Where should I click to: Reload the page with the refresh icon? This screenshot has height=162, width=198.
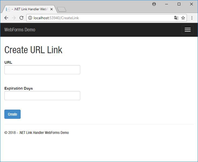coord(21,18)
